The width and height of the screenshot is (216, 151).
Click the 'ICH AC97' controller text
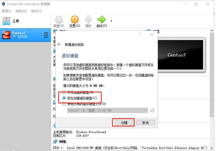82,136
